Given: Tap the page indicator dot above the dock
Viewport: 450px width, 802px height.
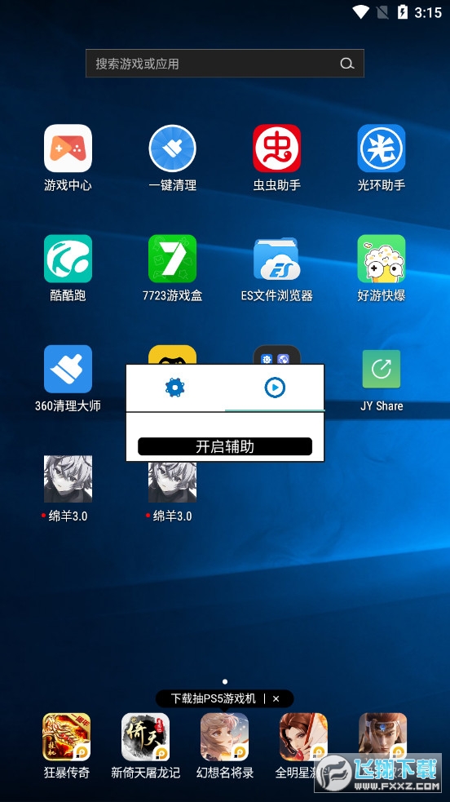Looking at the screenshot, I should (225, 681).
